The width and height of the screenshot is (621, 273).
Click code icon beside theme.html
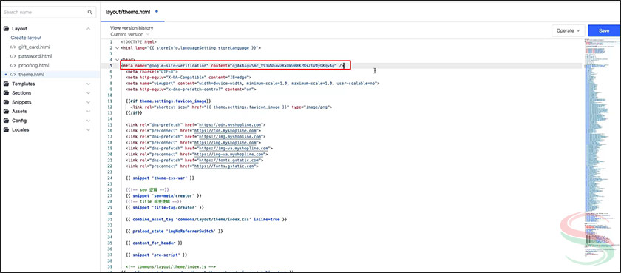tap(13, 75)
